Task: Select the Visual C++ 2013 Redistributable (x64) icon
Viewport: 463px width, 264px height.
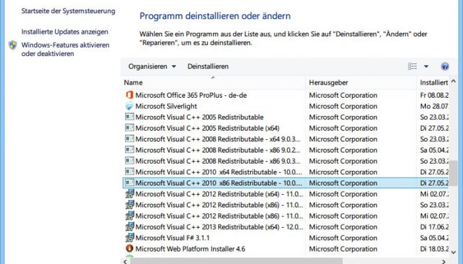Action: pos(130,226)
